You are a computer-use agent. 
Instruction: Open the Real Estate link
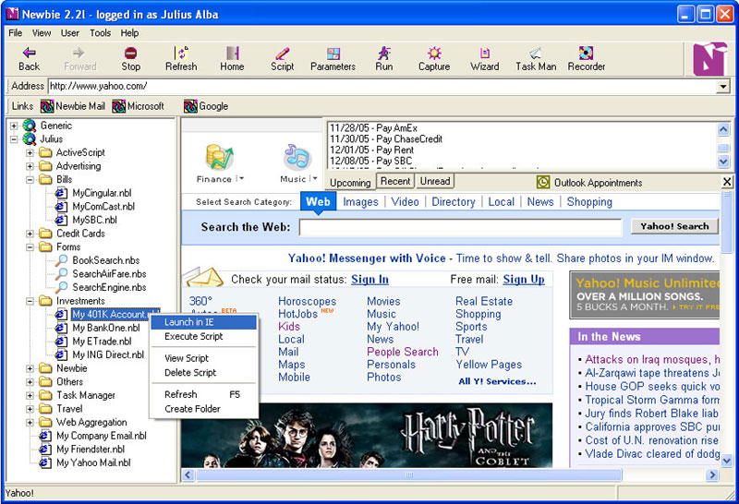(484, 301)
